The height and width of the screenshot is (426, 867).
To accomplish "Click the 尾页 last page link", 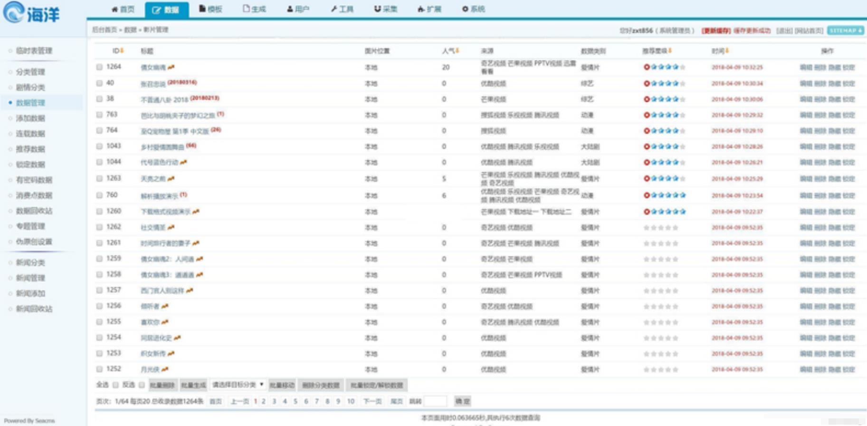I will [x=397, y=401].
